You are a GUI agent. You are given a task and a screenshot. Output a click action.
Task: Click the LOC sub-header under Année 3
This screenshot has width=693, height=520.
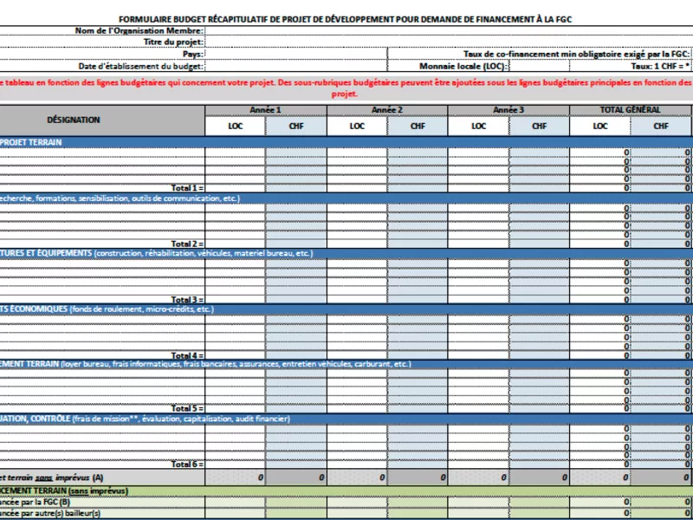[x=479, y=126]
